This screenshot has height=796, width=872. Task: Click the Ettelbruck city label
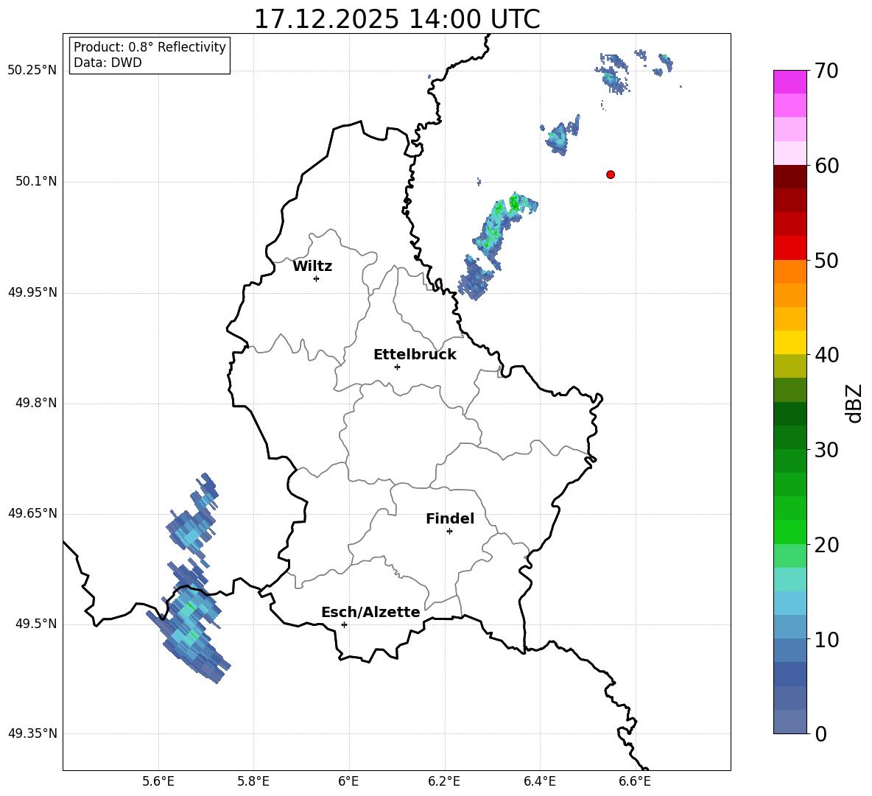click(x=415, y=355)
